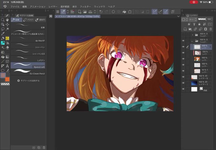Select the Fill bucket tool in the tool palette
The image size is (216, 150).
tap(3, 57)
